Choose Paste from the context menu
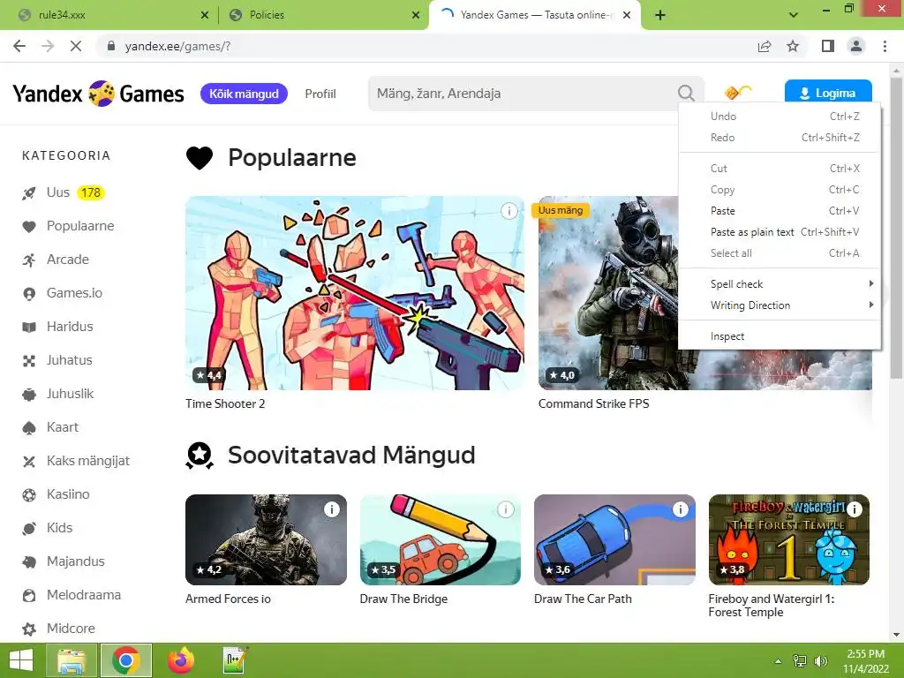This screenshot has height=678, width=904. pos(780,210)
